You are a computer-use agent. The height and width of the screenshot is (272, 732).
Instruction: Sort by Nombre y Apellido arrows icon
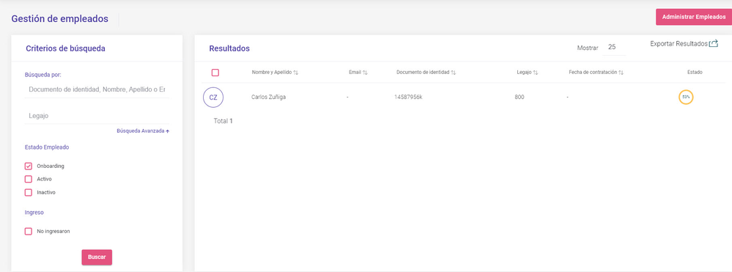tap(296, 73)
